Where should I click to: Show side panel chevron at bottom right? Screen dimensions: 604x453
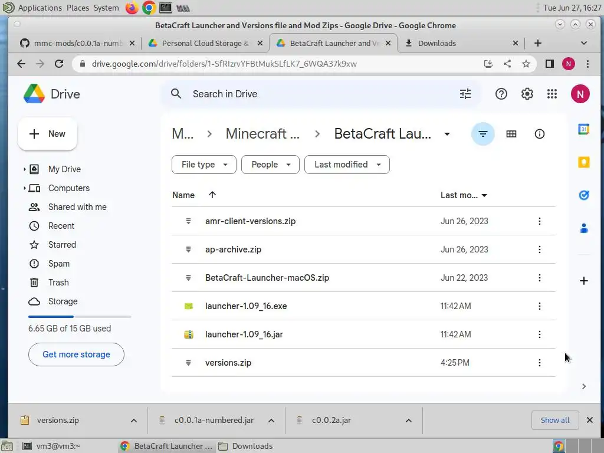(583, 386)
